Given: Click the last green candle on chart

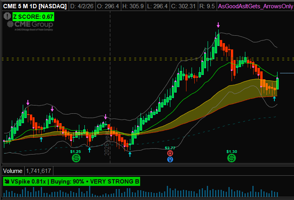Looking at the screenshot, I should pos(278,83).
